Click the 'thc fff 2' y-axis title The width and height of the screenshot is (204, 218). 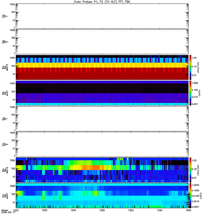click(5, 144)
